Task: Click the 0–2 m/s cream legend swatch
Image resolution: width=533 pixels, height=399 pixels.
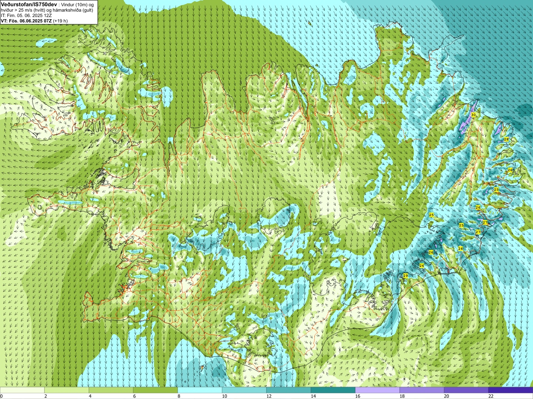Action: [22, 390]
